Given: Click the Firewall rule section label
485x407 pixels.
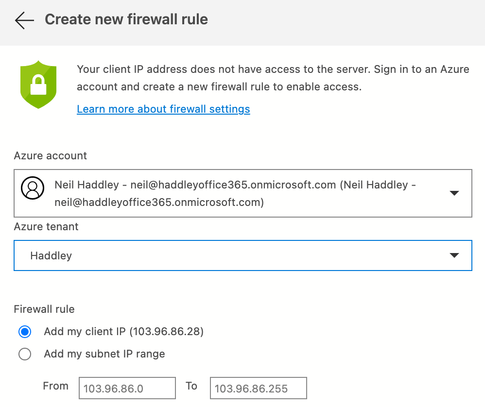Looking at the screenshot, I should [x=44, y=309].
